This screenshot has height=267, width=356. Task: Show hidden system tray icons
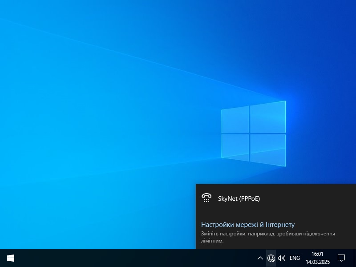point(260,258)
